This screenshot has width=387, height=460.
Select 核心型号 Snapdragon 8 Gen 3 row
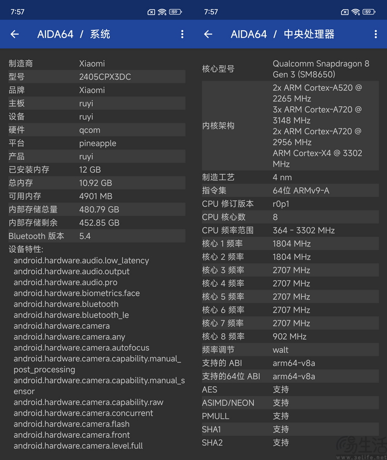(291, 69)
